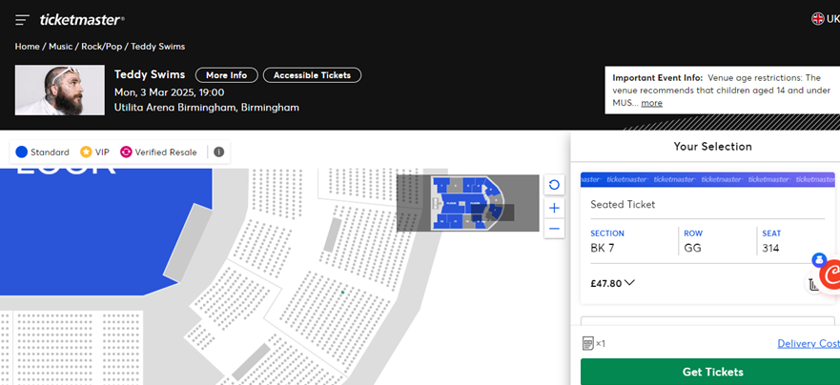Reset the seat map view

coord(554,185)
